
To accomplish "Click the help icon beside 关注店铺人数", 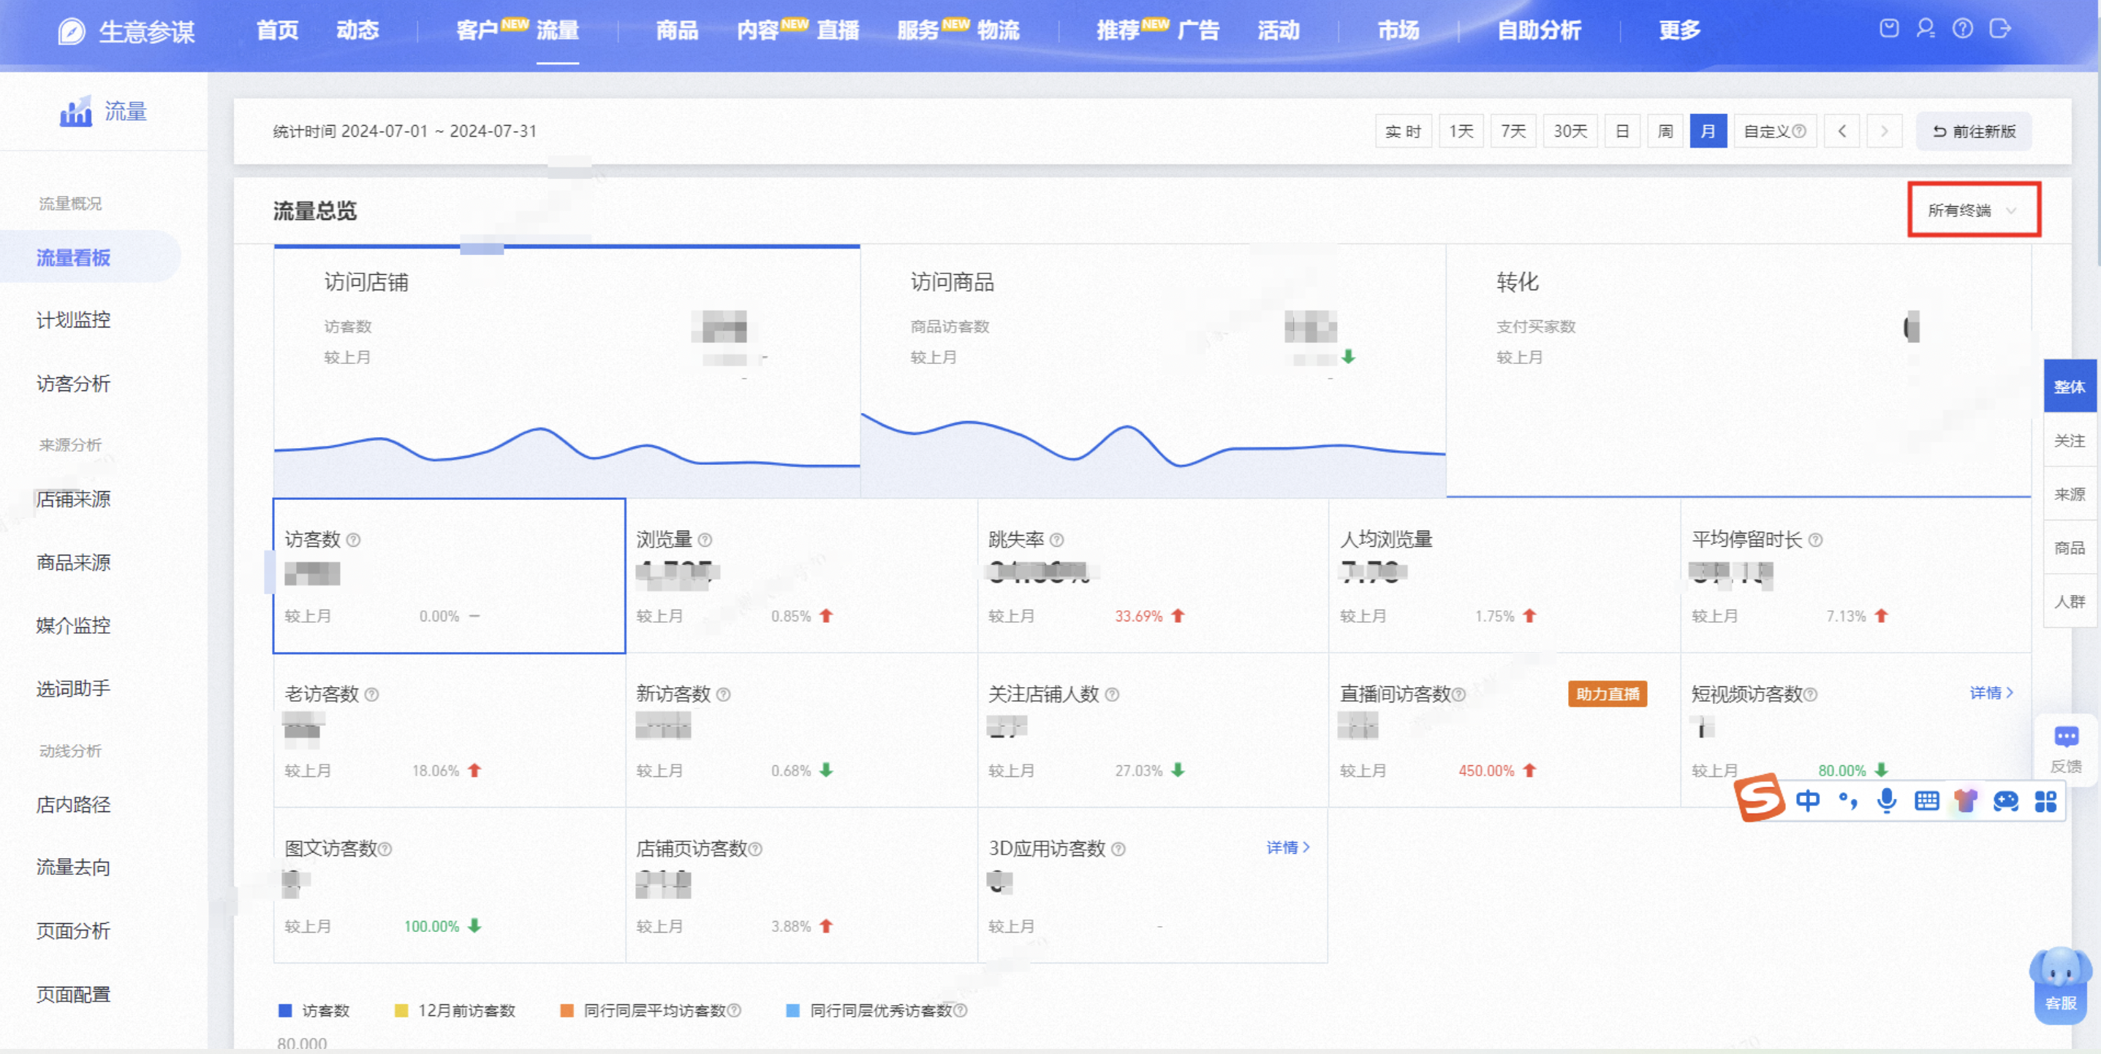I will 1113,694.
